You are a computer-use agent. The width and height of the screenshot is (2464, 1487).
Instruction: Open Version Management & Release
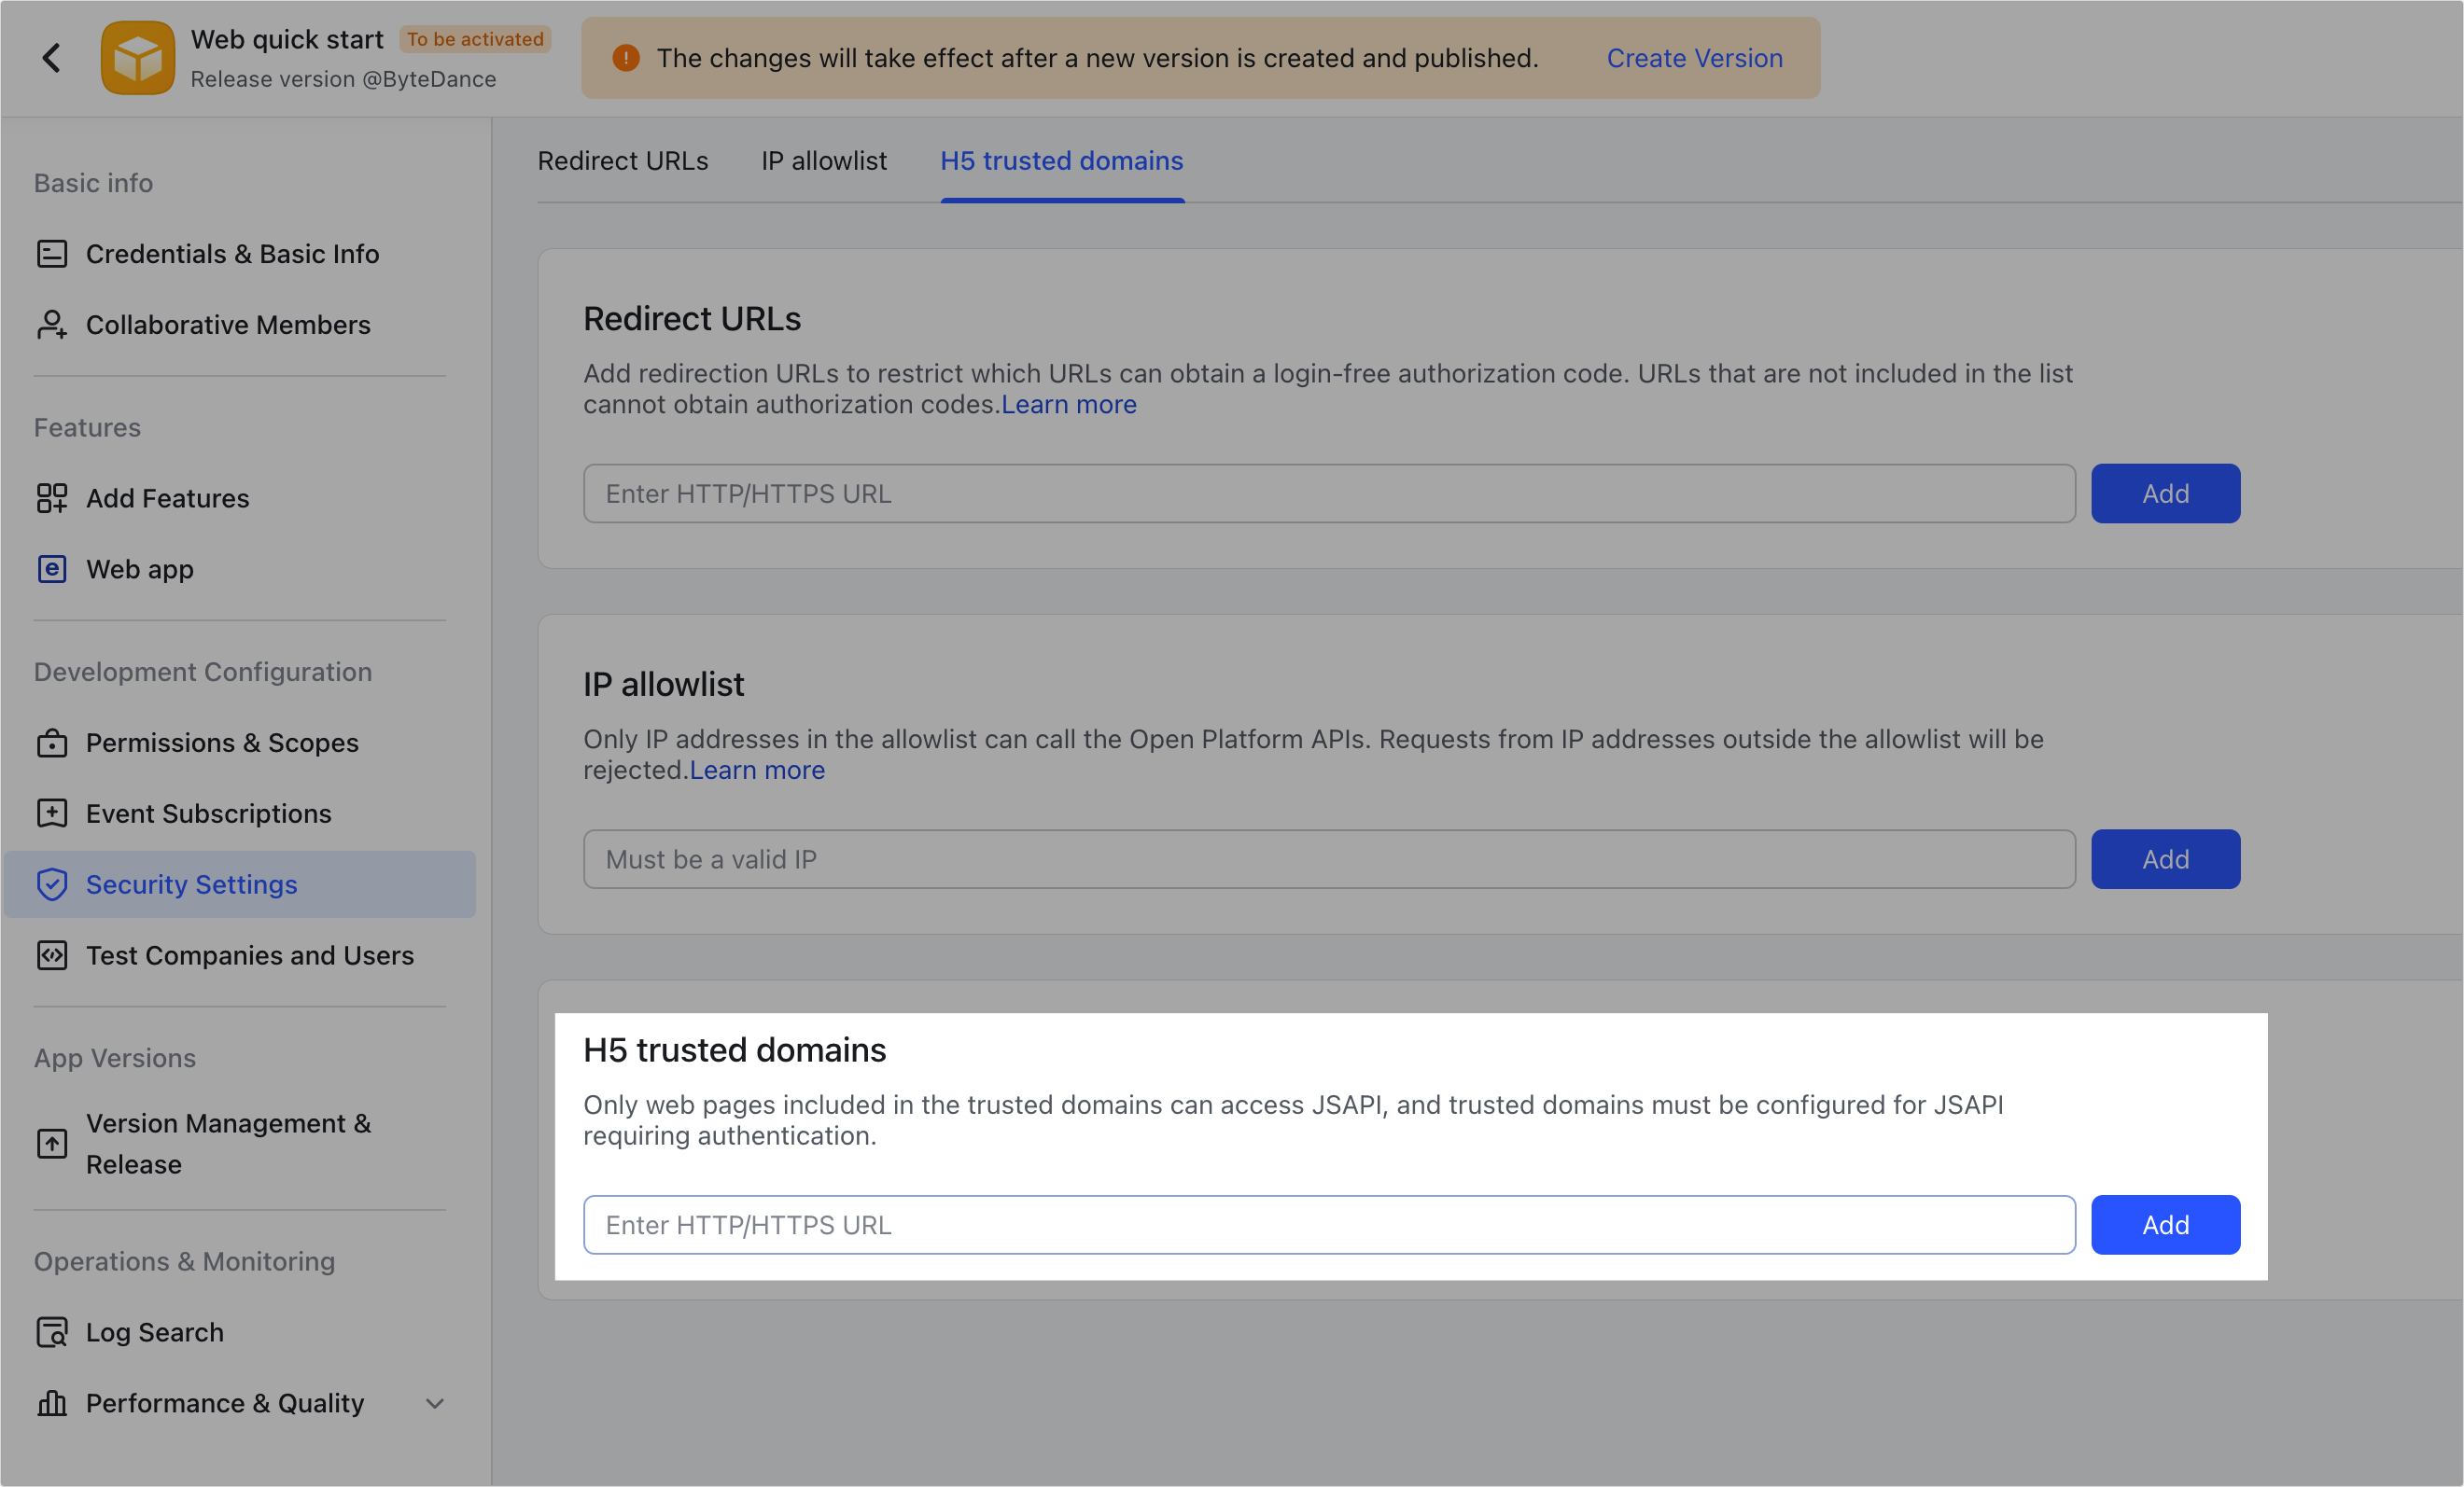click(x=228, y=1143)
